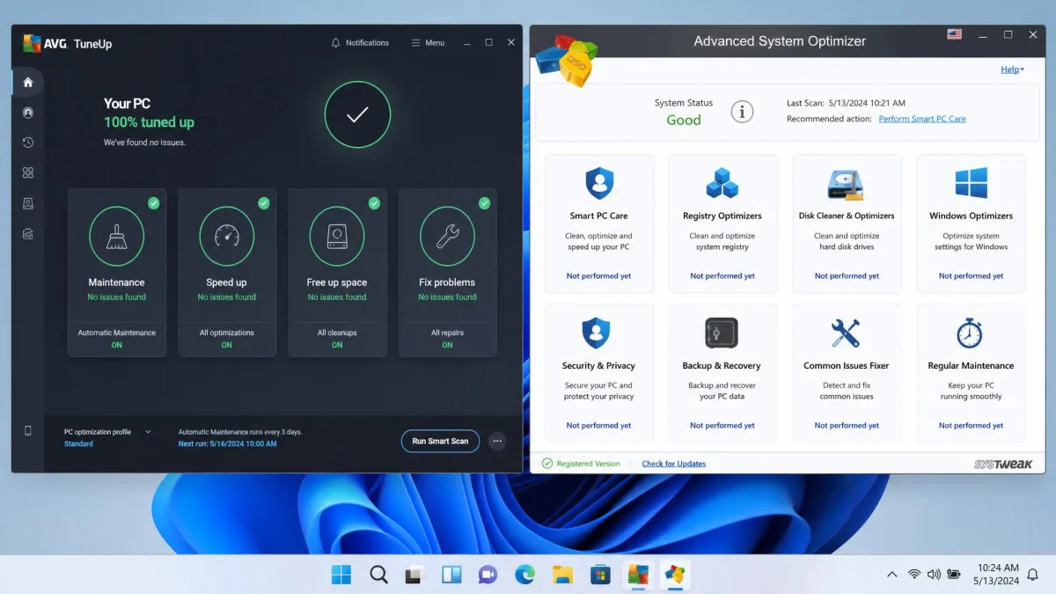
Task: Open Microsoft Store from the taskbar
Action: [600, 575]
